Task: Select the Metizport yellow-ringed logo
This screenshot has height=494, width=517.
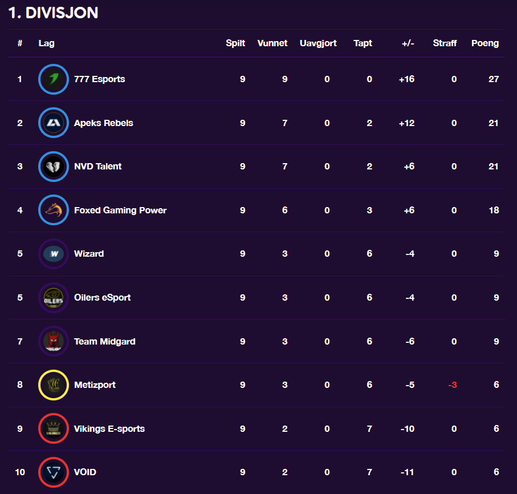Action: pyautogui.click(x=53, y=385)
